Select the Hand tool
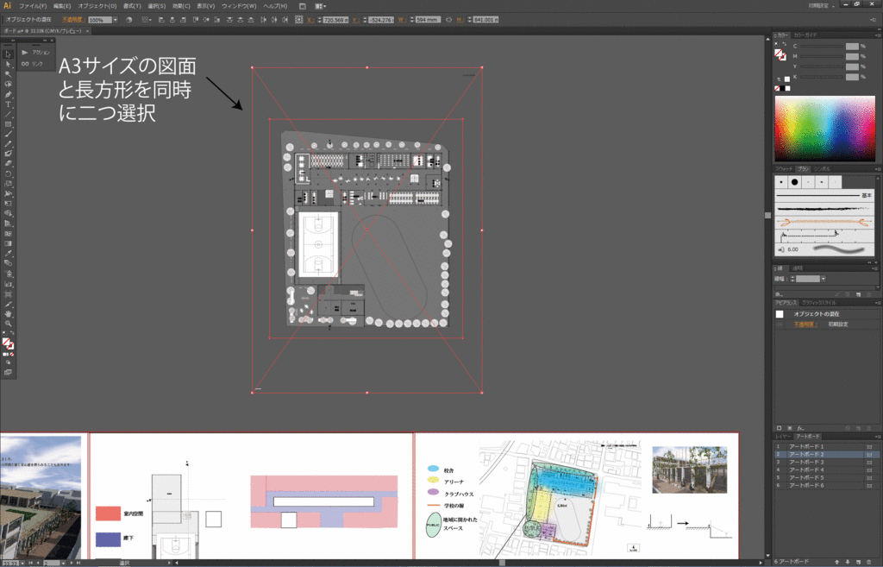This screenshot has width=883, height=567. pyautogui.click(x=9, y=314)
